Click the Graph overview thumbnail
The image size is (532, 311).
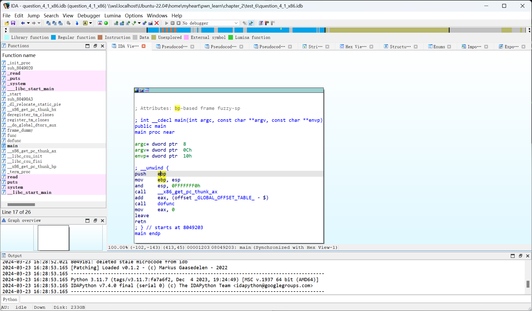(53, 238)
